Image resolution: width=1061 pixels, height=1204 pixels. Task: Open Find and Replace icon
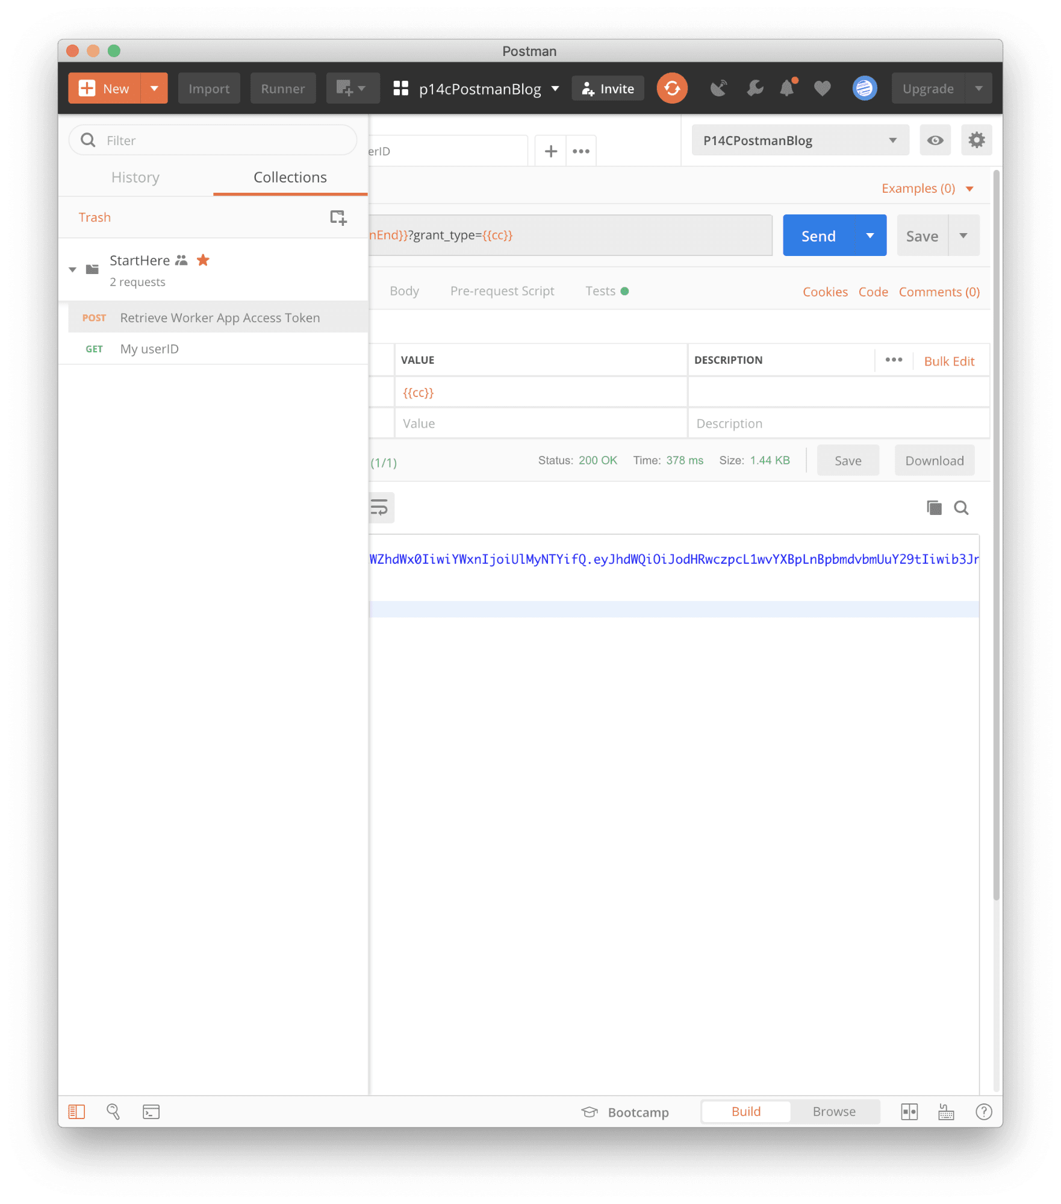pyautogui.click(x=113, y=1112)
